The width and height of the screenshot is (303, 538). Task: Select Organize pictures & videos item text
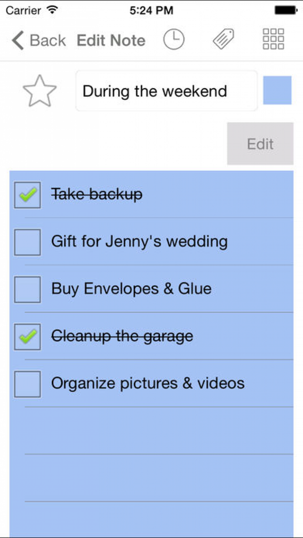point(148,383)
